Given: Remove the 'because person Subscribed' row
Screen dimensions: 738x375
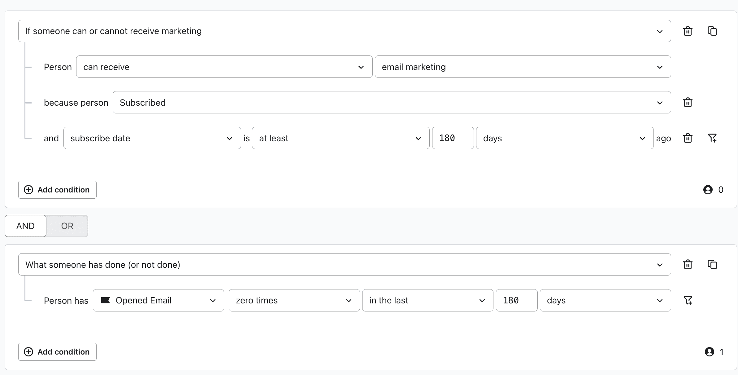Looking at the screenshot, I should click(688, 103).
